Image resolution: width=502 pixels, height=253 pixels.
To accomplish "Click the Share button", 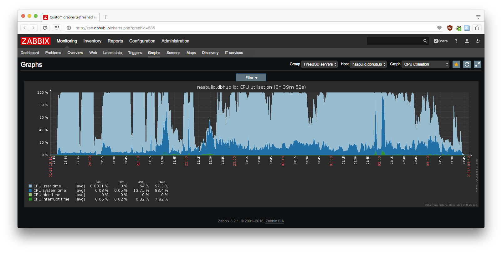I will coord(441,41).
